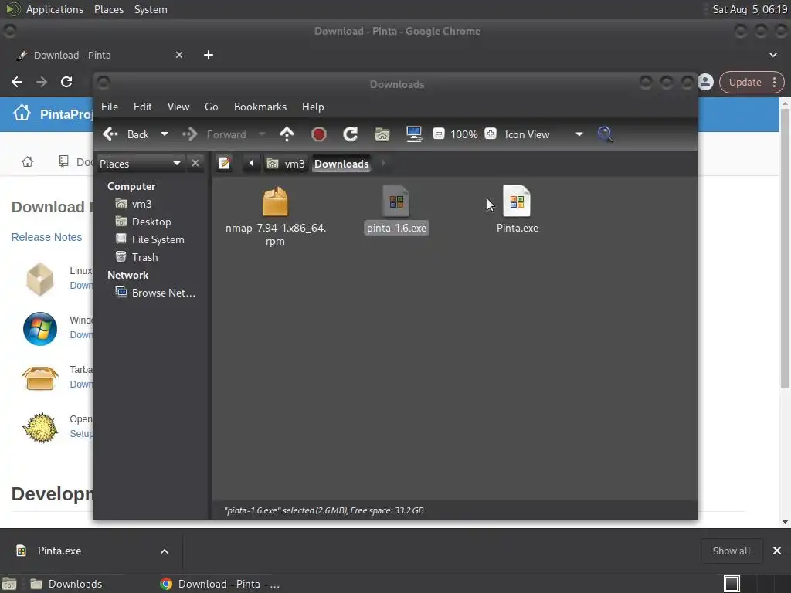Select the Pinta.exe file icon
The height and width of the screenshot is (593, 791).
(x=517, y=202)
